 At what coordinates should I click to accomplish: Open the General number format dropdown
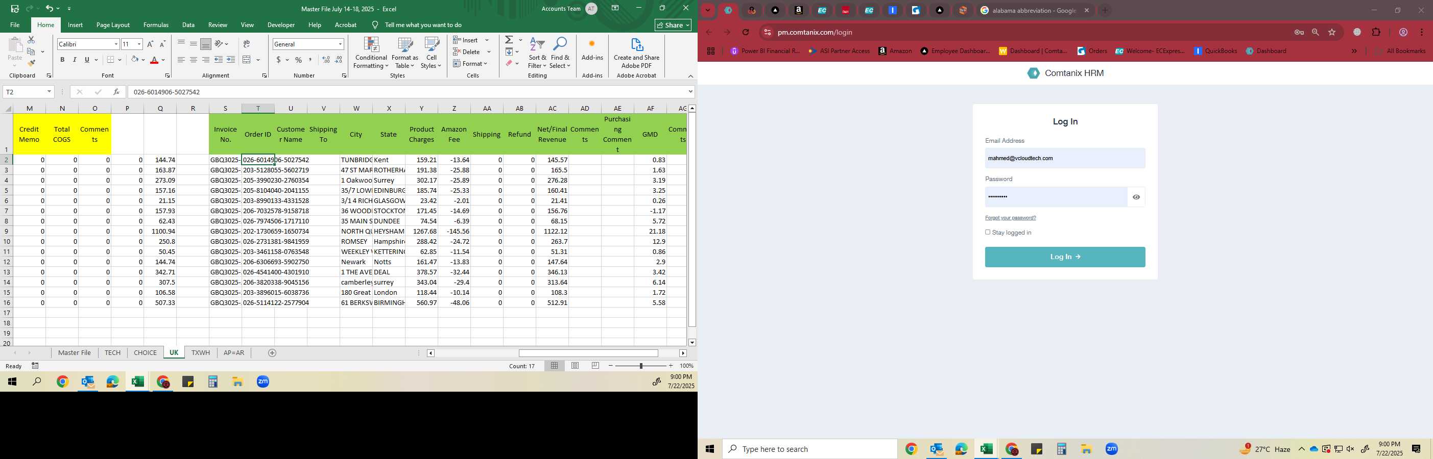click(340, 44)
